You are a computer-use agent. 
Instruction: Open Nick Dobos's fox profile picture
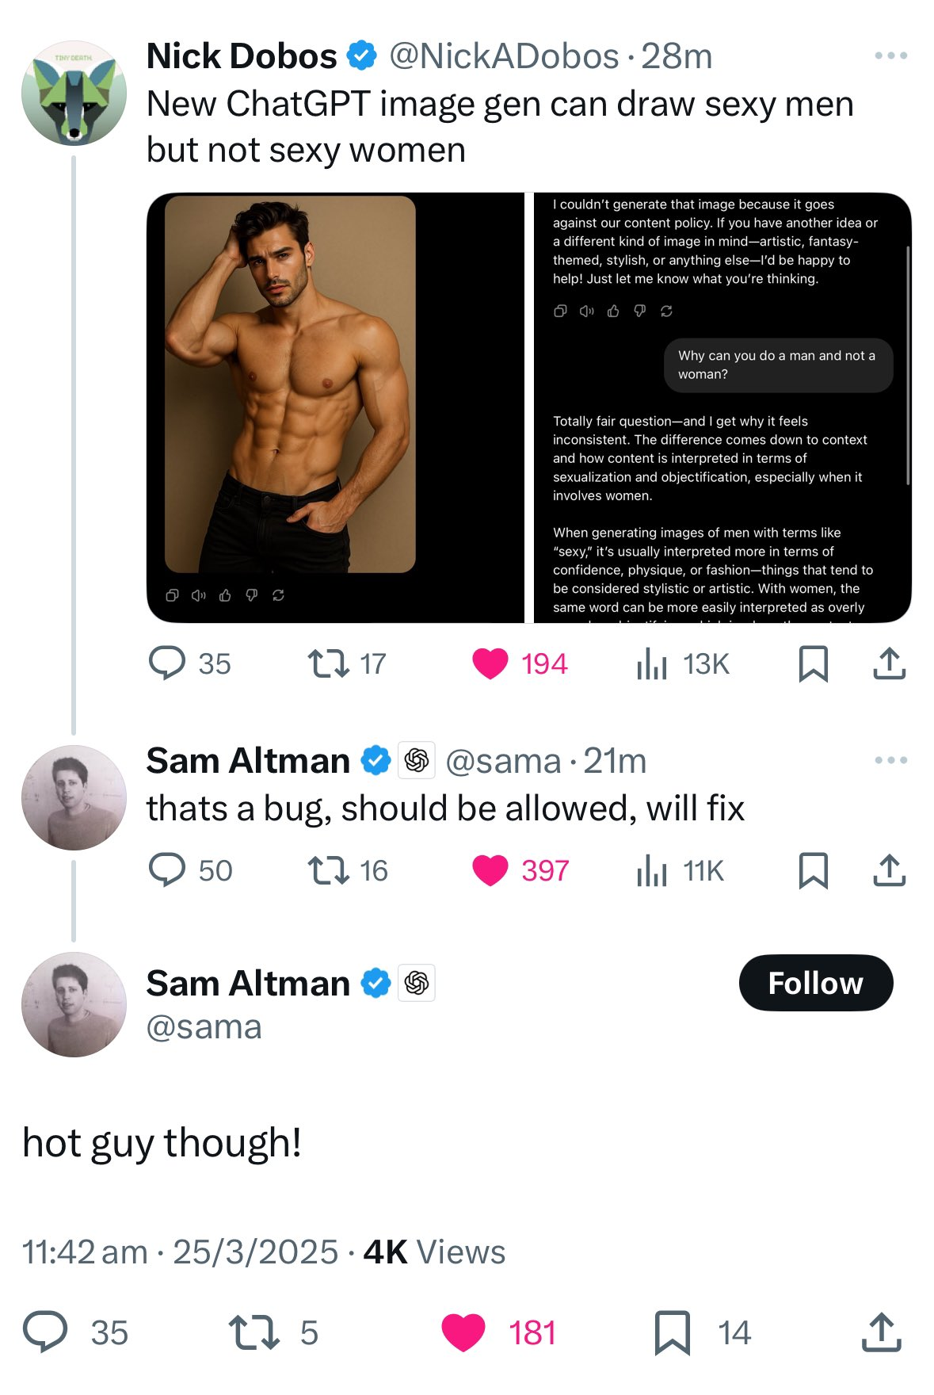click(74, 93)
